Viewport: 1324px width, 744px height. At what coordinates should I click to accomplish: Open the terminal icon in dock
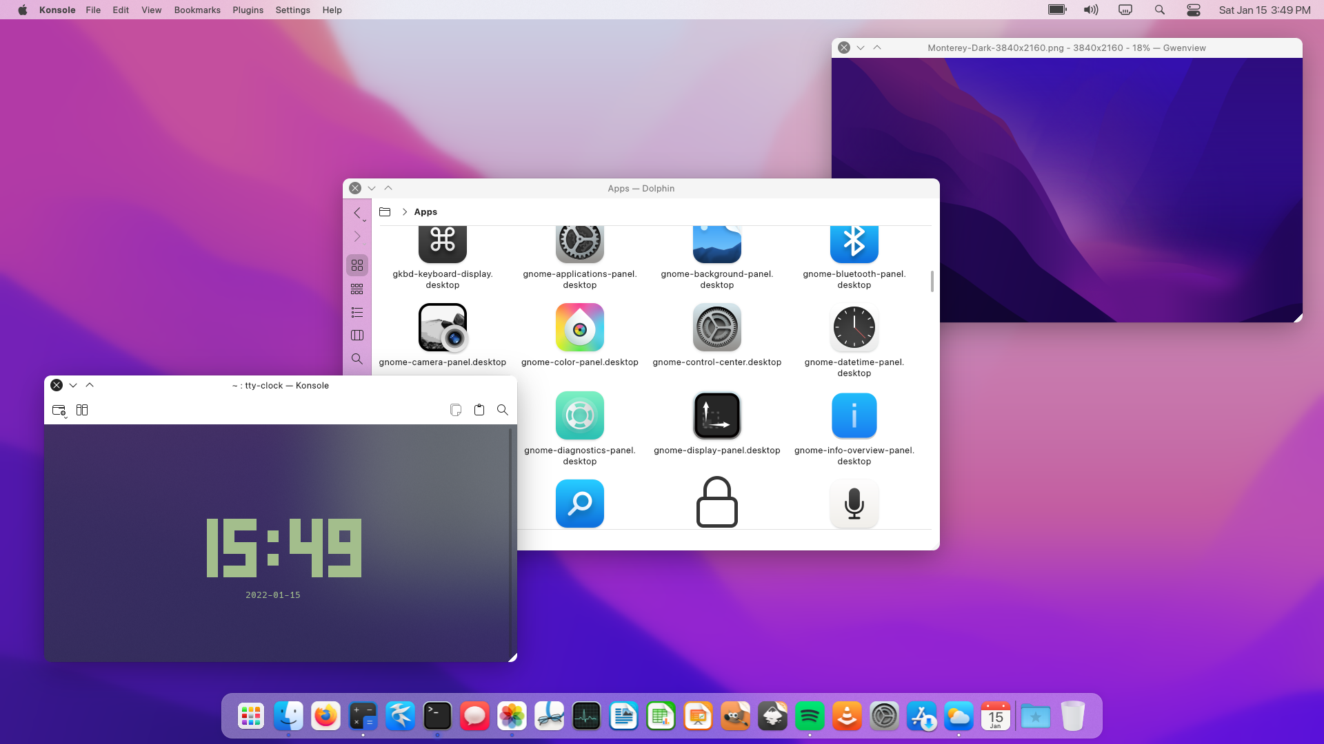point(437,716)
